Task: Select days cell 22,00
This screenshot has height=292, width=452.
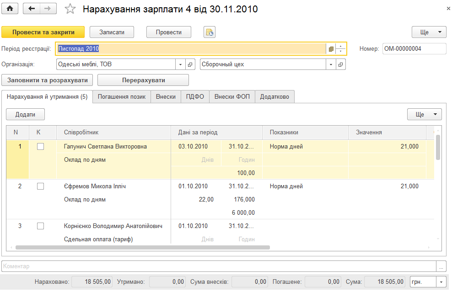Action: [x=196, y=200]
